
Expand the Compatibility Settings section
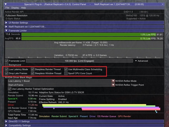[6, 125]
